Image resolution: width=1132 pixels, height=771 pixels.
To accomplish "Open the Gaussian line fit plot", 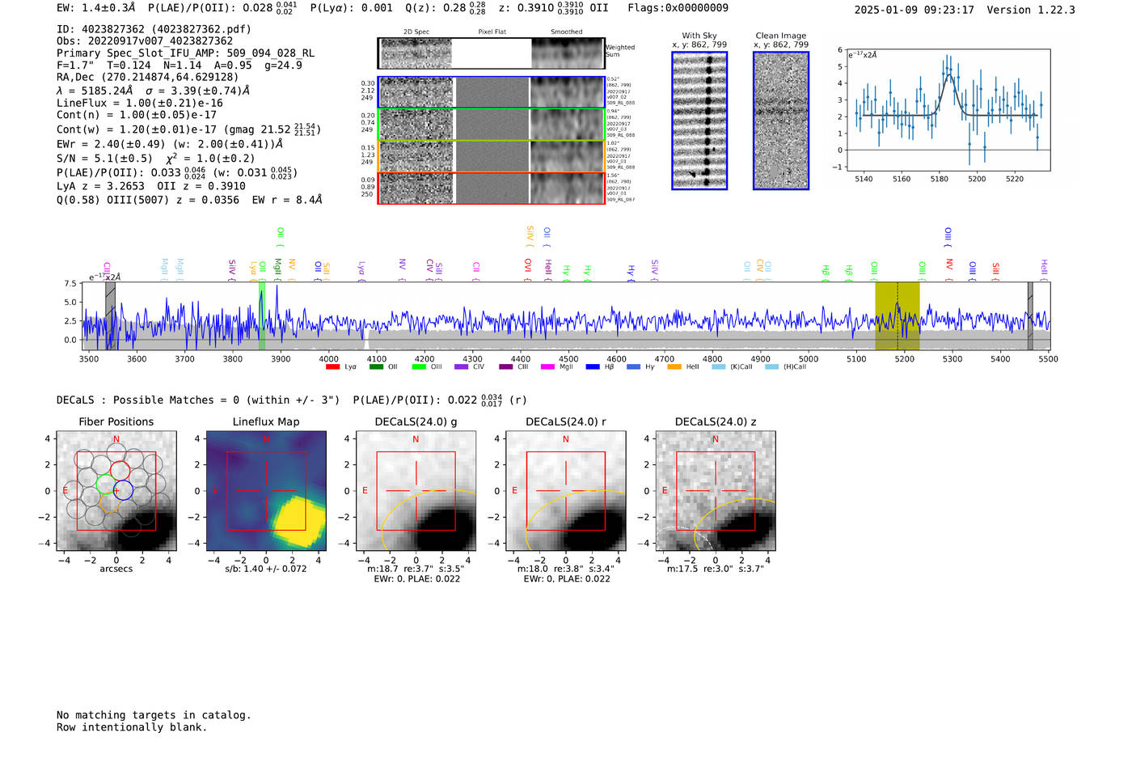I will pos(948,110).
